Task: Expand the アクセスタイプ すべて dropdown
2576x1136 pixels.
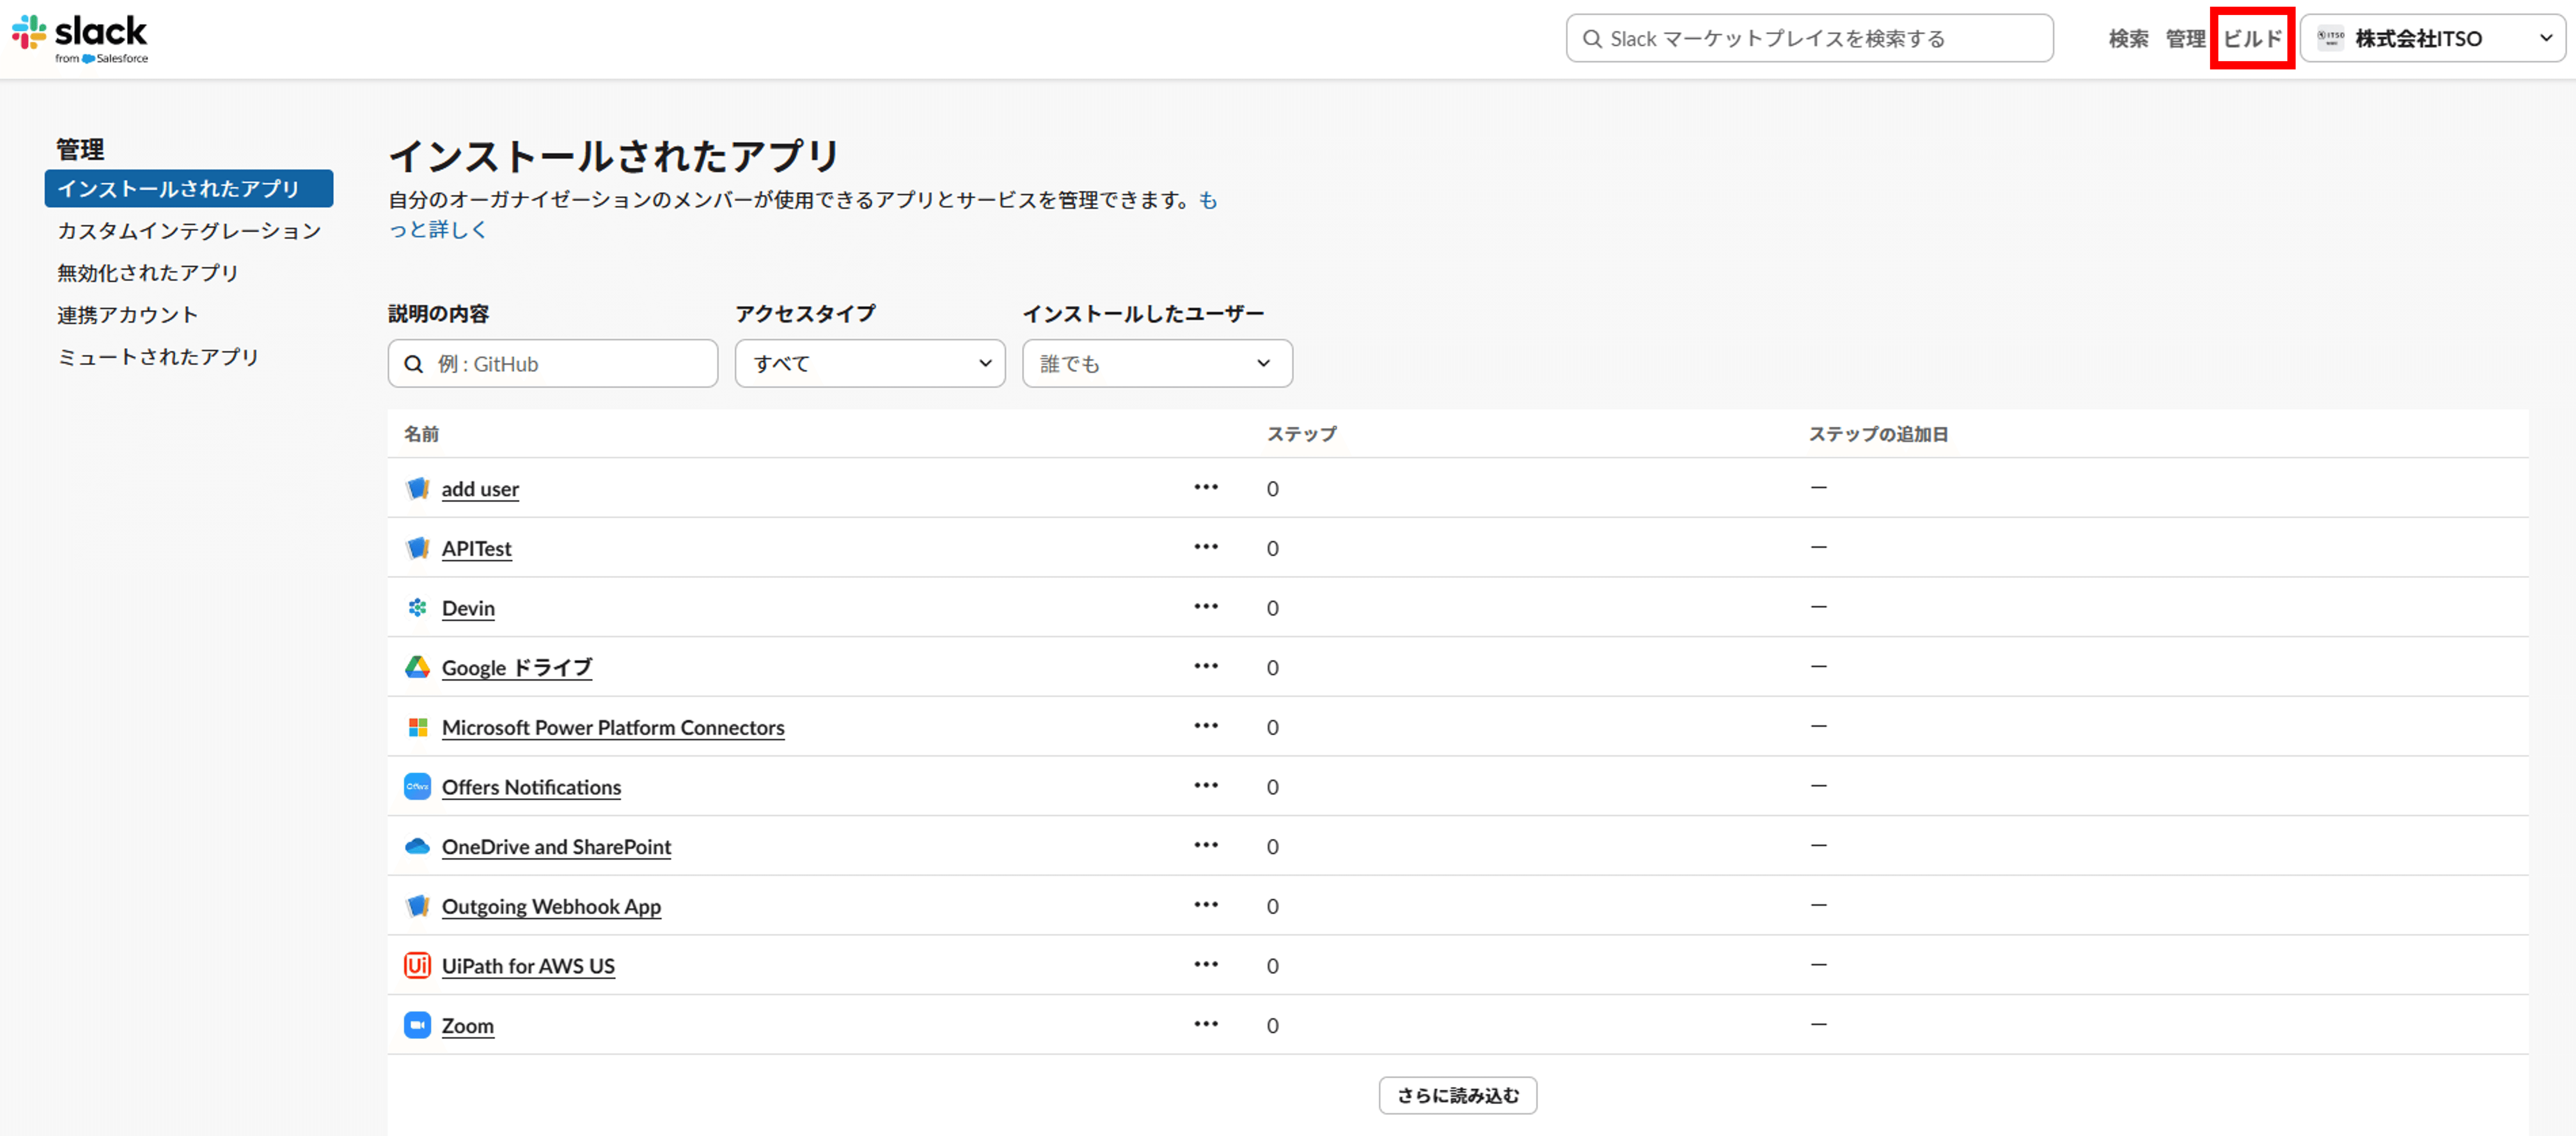Action: (x=869, y=363)
